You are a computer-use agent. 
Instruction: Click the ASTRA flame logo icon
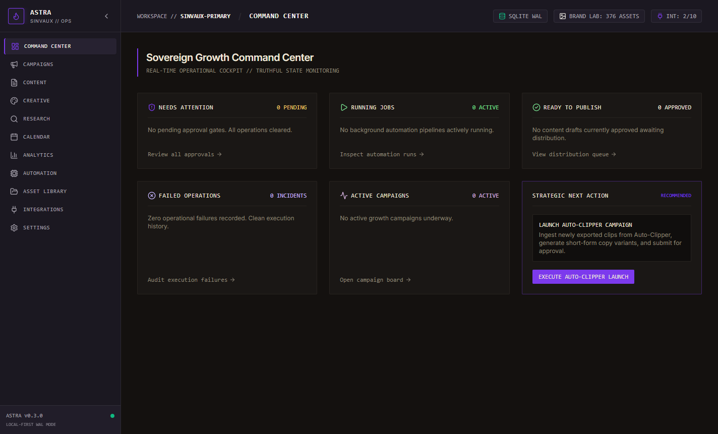(16, 16)
